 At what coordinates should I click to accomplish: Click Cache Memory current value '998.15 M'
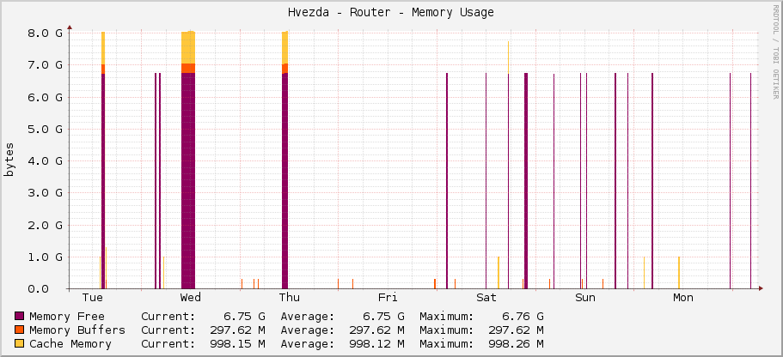tap(238, 344)
